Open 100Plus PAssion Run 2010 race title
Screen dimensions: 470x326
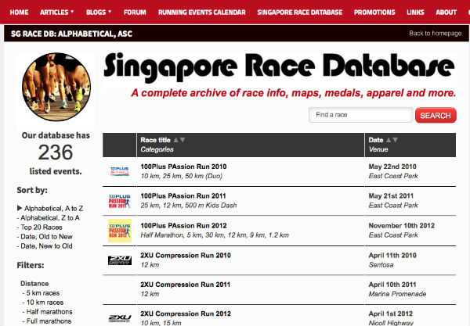183,167
